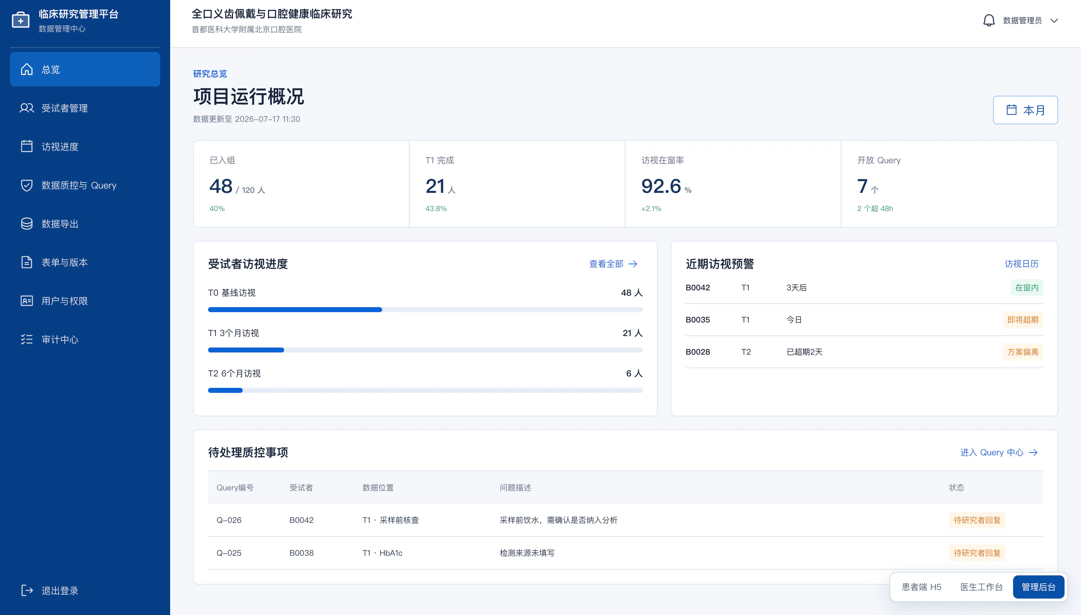1081x615 pixels.
Task: Click 进入 Query 中心 link
Action: 999,452
